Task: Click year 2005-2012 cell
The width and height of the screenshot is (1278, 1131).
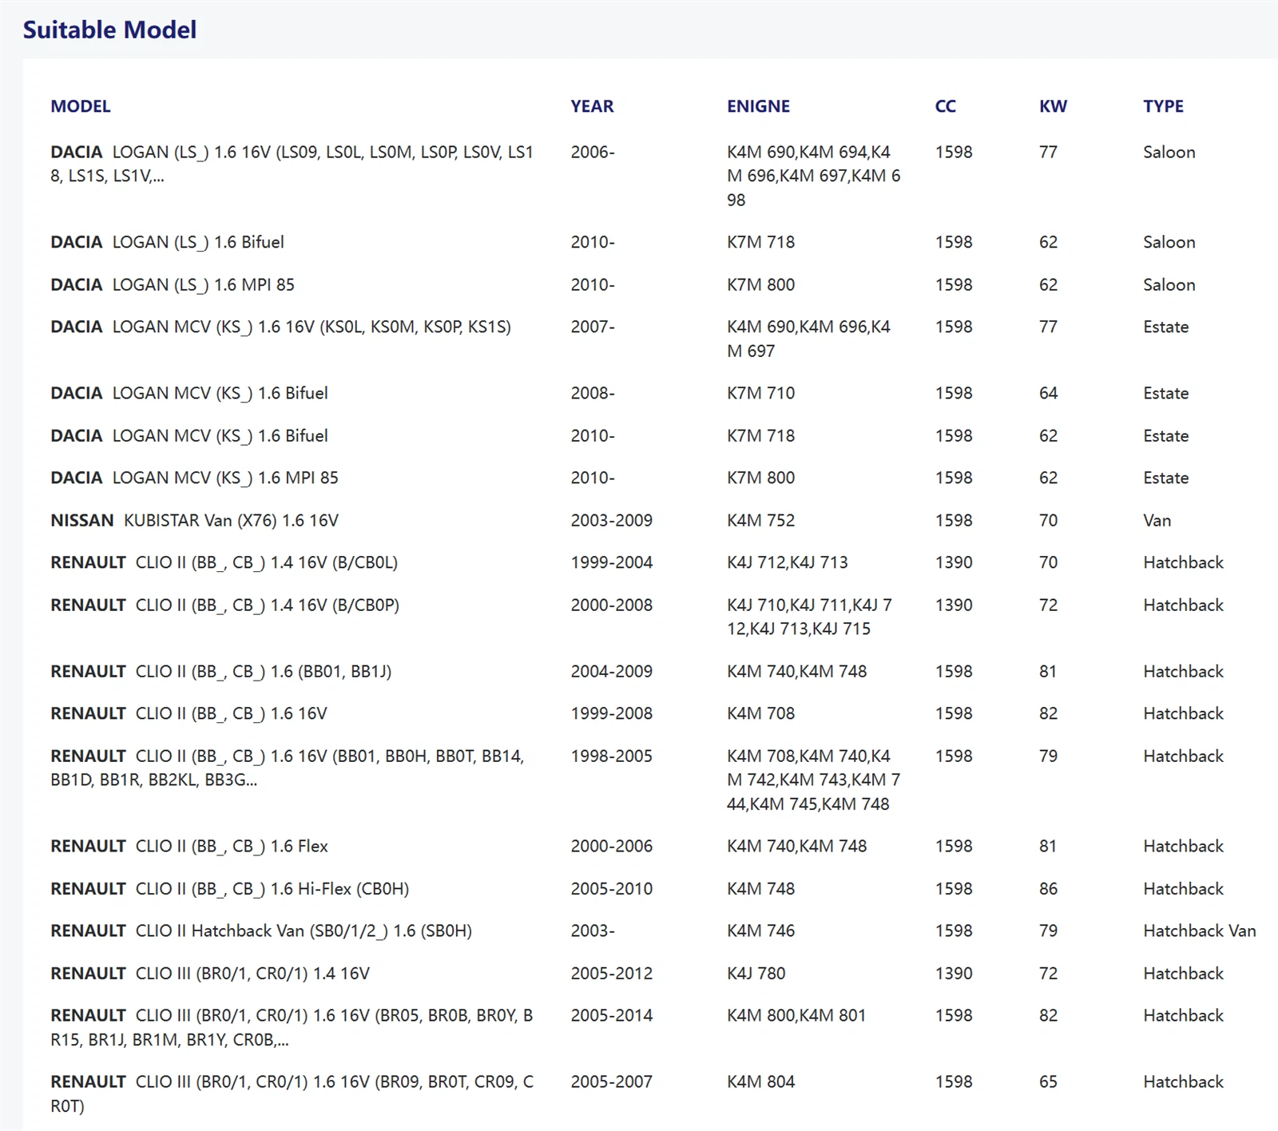Action: tap(611, 974)
